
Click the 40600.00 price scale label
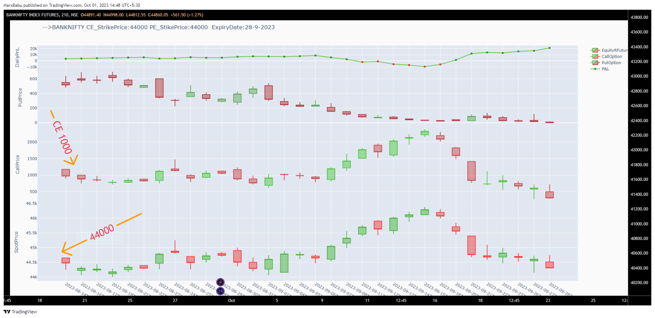click(639, 253)
